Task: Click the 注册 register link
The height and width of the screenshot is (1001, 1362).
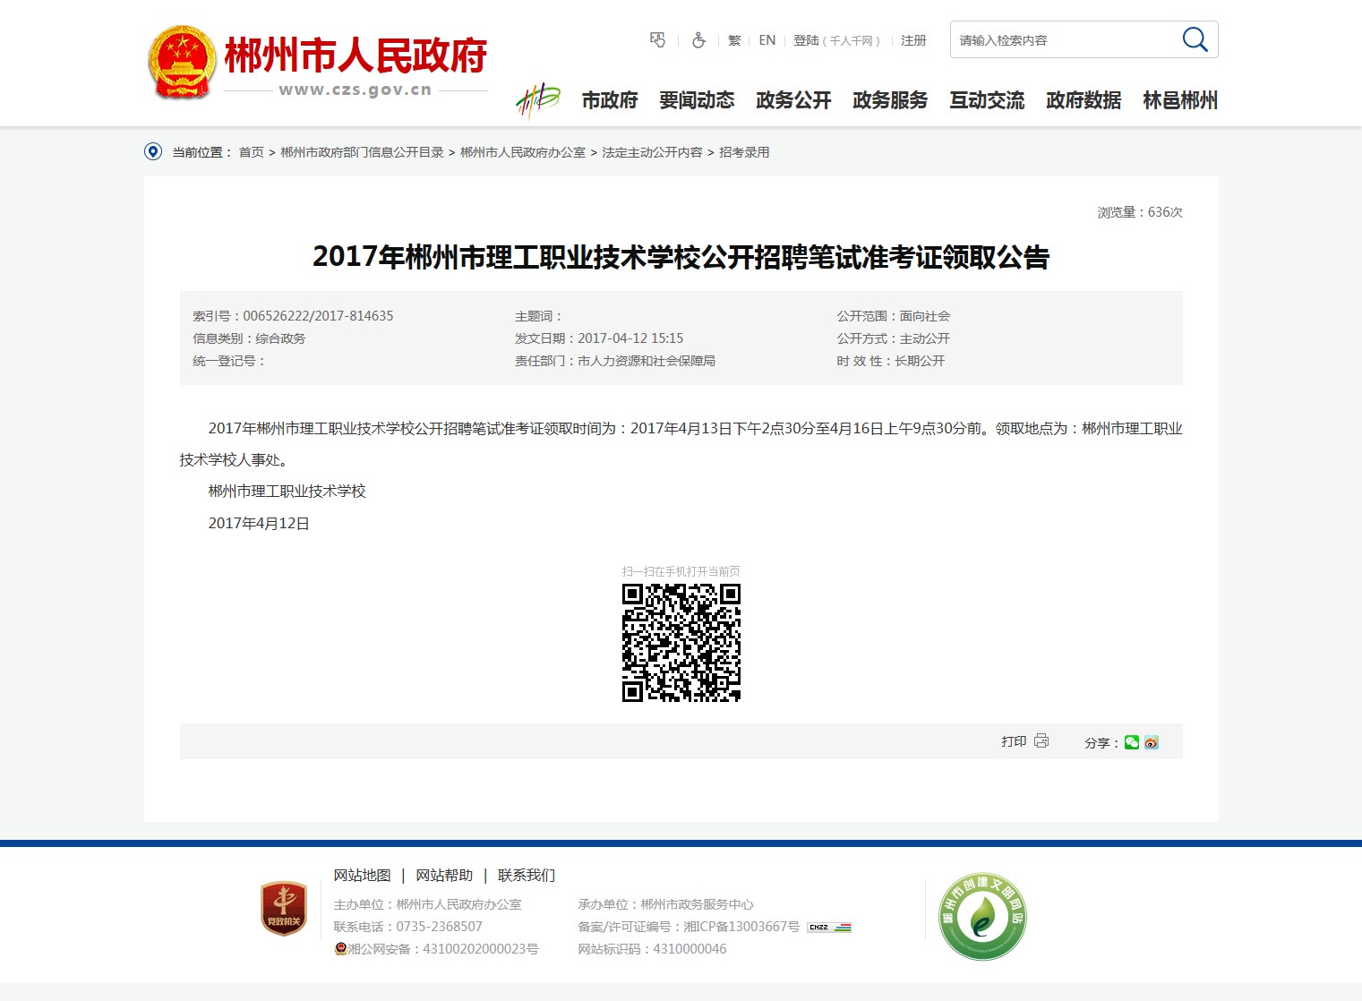Action: 913,40
